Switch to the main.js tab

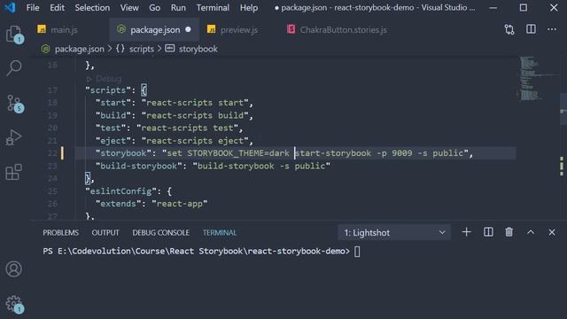pyautogui.click(x=63, y=29)
